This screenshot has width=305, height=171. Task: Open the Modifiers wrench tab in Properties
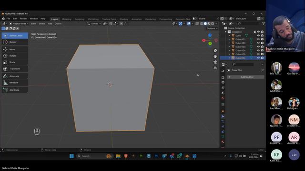[x=223, y=116]
